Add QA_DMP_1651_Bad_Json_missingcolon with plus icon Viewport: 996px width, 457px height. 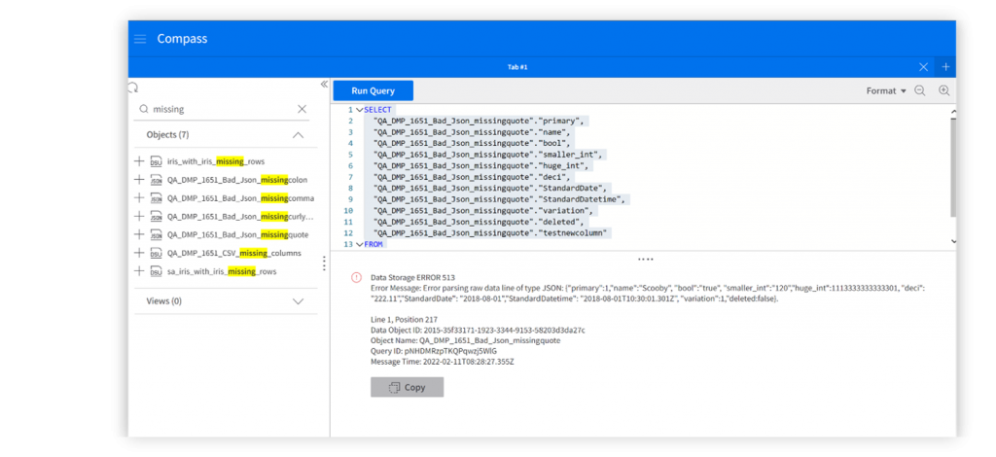click(x=139, y=180)
